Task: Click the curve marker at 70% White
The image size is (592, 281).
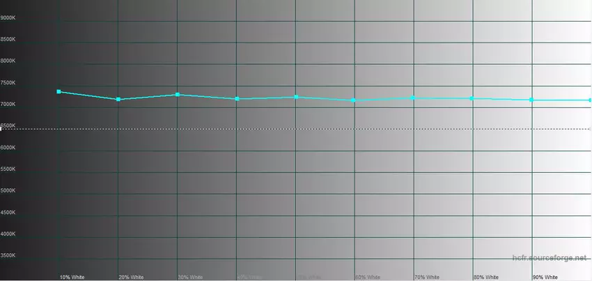Action: [x=414, y=98]
